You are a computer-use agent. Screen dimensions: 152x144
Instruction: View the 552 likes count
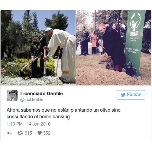pos(47,133)
